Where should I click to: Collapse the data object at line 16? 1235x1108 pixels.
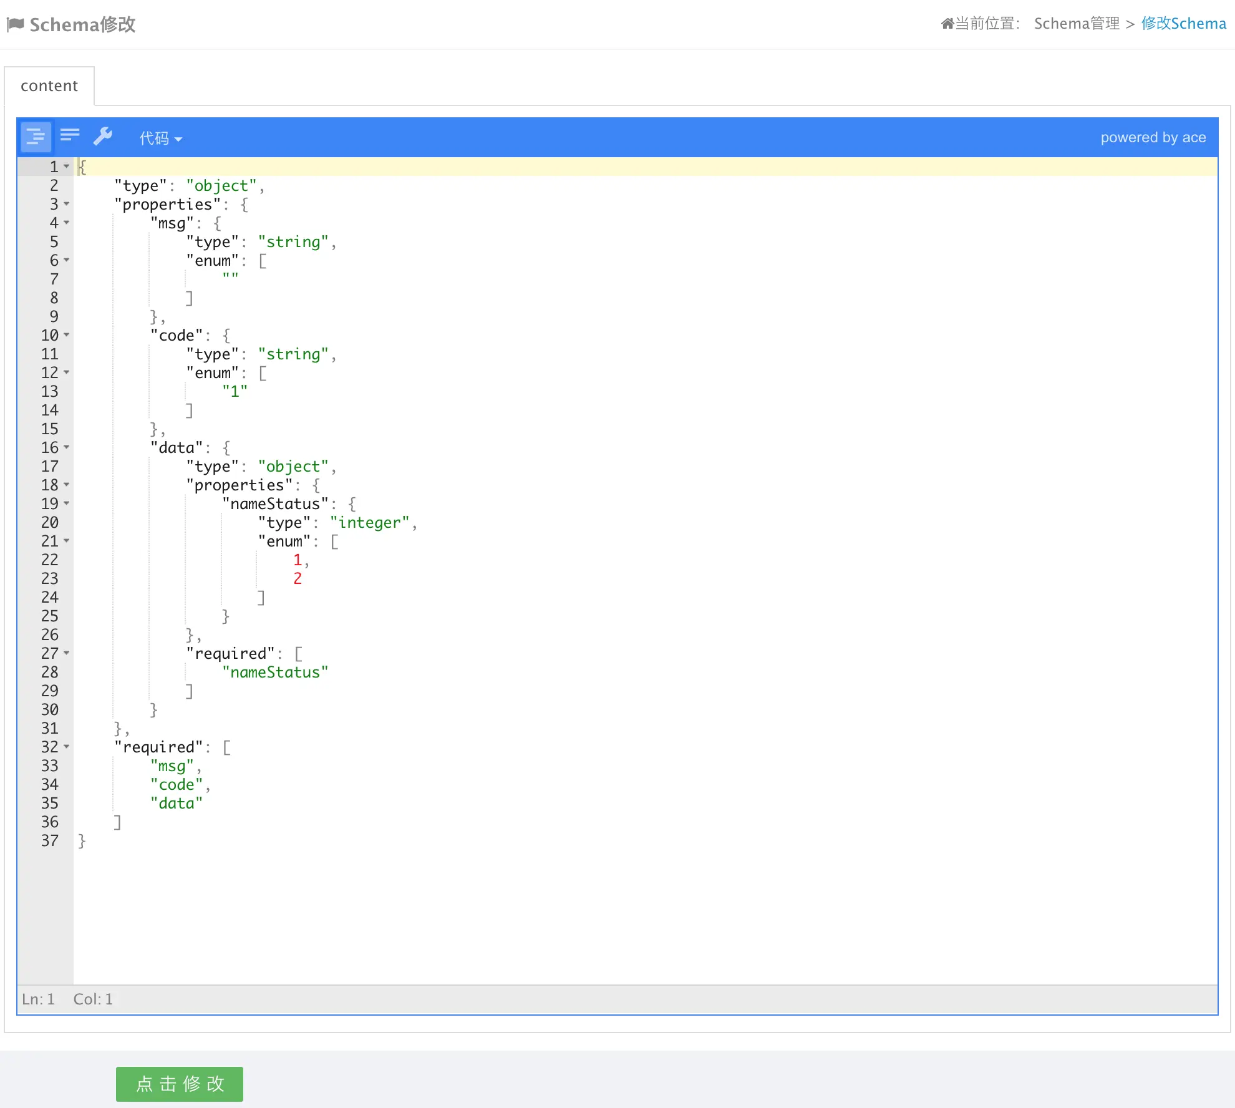(67, 447)
